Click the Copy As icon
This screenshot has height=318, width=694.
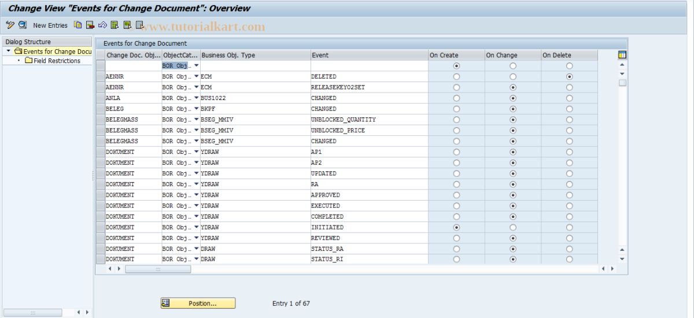78,25
